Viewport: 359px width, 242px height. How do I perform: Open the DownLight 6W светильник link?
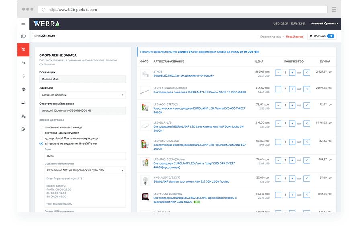[x=199, y=128]
